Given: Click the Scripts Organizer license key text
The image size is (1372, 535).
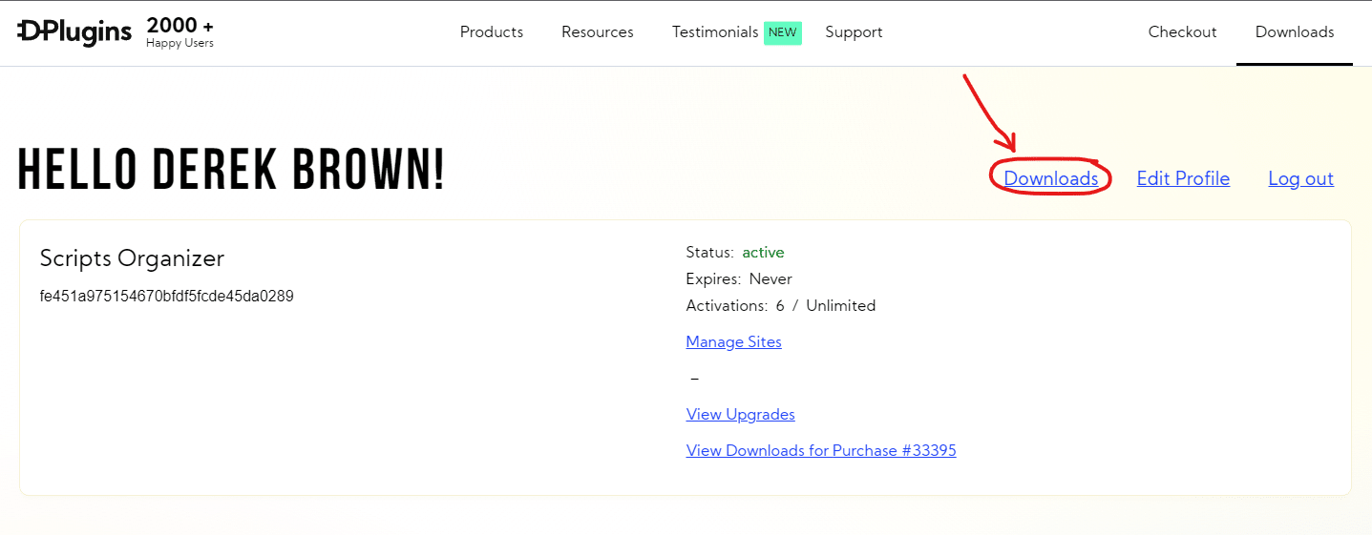Looking at the screenshot, I should [166, 297].
